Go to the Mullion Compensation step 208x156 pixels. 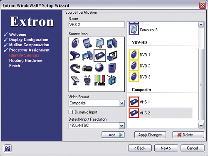pyautogui.click(x=29, y=45)
